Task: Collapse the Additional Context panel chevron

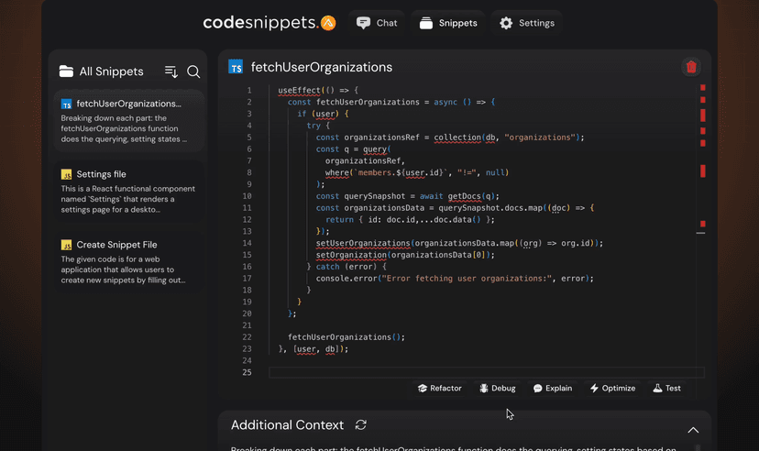Action: (x=693, y=430)
